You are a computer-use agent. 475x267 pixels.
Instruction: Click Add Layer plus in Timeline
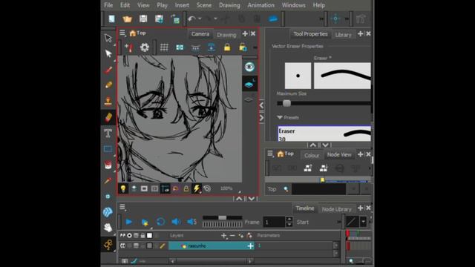(223, 236)
